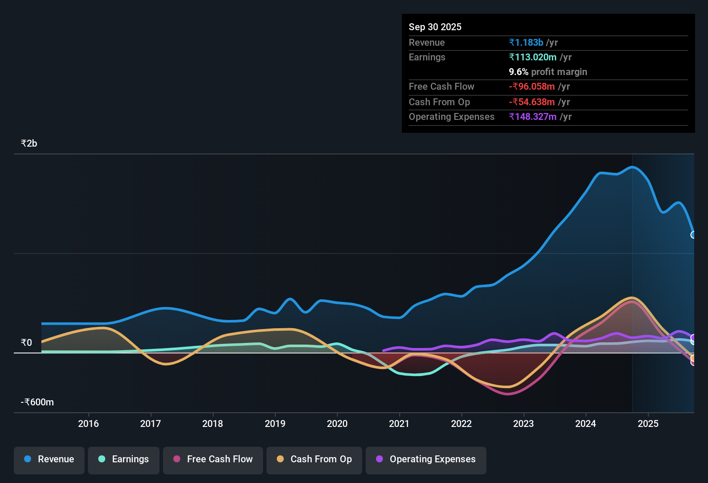Screen dimensions: 708x483
Task: Toggle the Revenue series dot icon
Action: [x=27, y=459]
